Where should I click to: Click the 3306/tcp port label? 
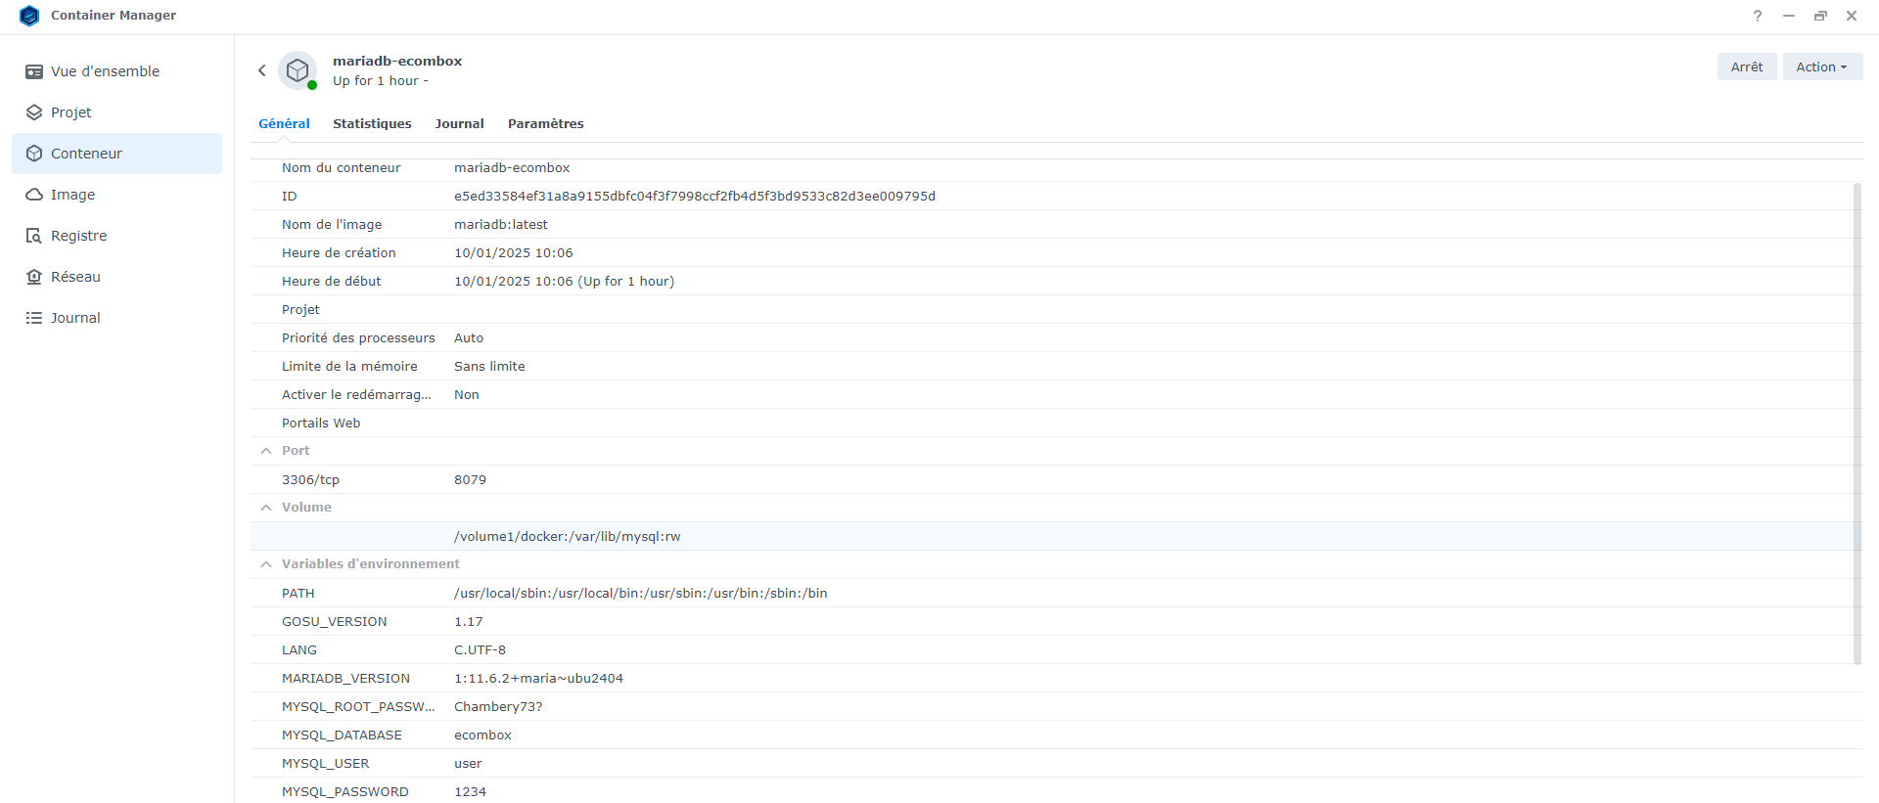coord(311,480)
